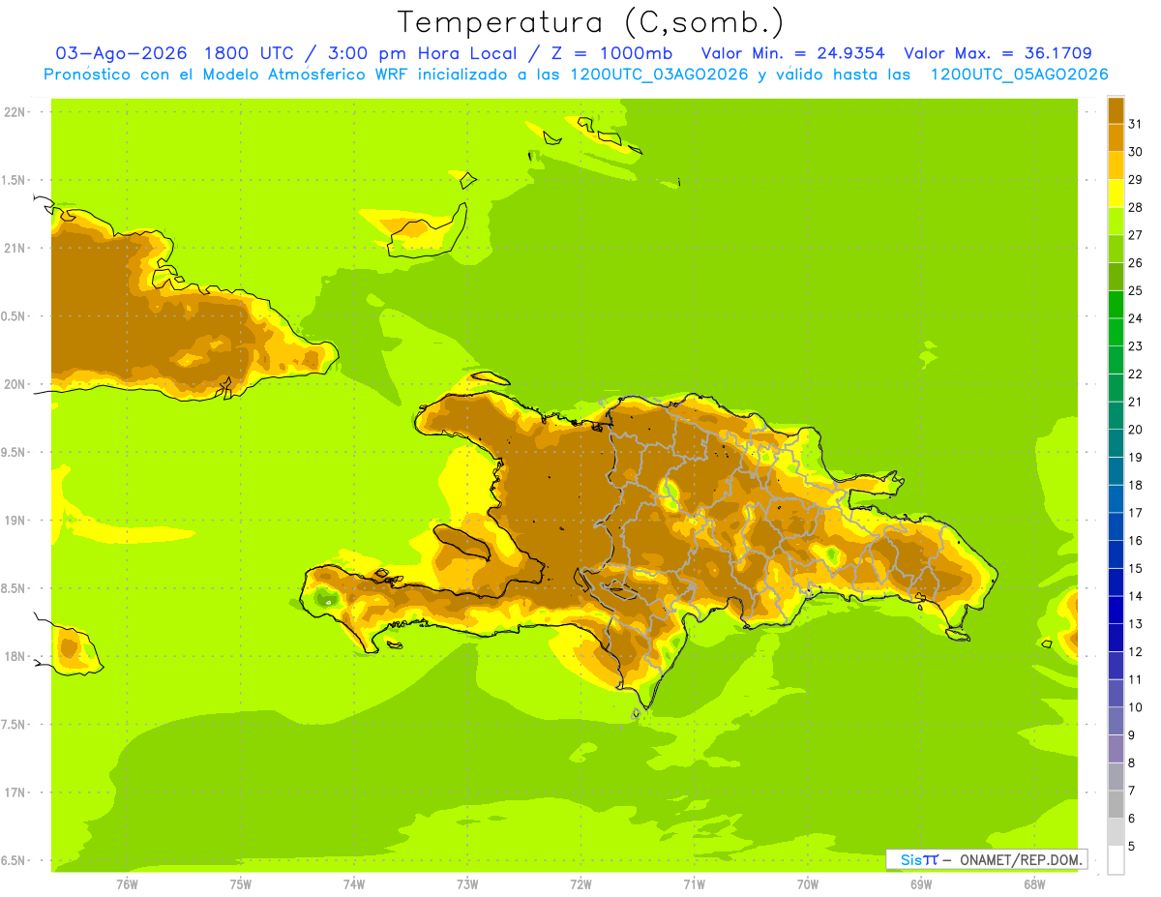Click the '72W' longitude label
This screenshot has width=1161, height=897.
point(581,884)
